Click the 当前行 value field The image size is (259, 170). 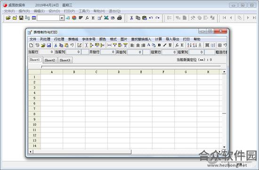(x=46, y=52)
